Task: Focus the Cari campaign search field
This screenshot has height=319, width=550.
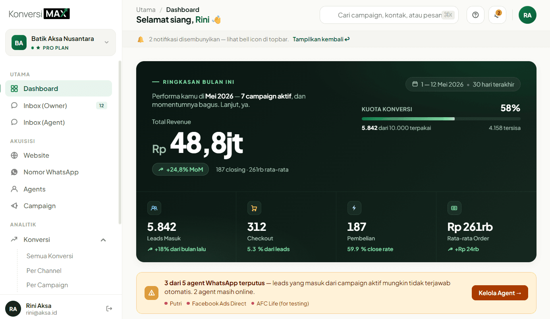Action: point(389,15)
